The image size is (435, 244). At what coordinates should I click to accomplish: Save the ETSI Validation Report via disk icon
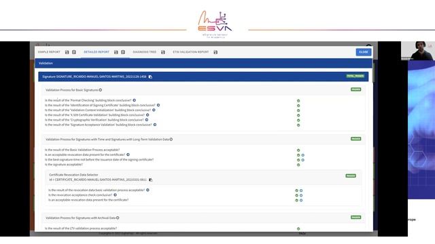tap(215, 52)
